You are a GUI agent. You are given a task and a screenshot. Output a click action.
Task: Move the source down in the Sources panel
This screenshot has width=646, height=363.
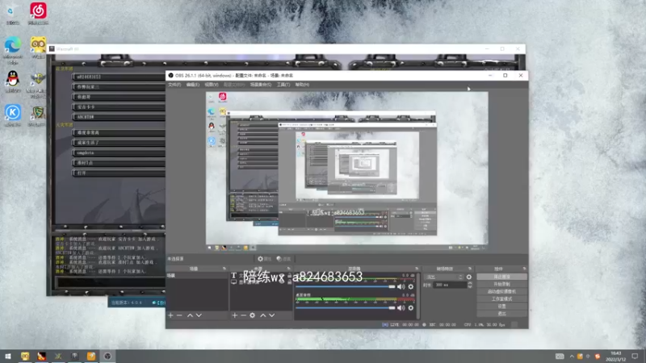point(272,315)
